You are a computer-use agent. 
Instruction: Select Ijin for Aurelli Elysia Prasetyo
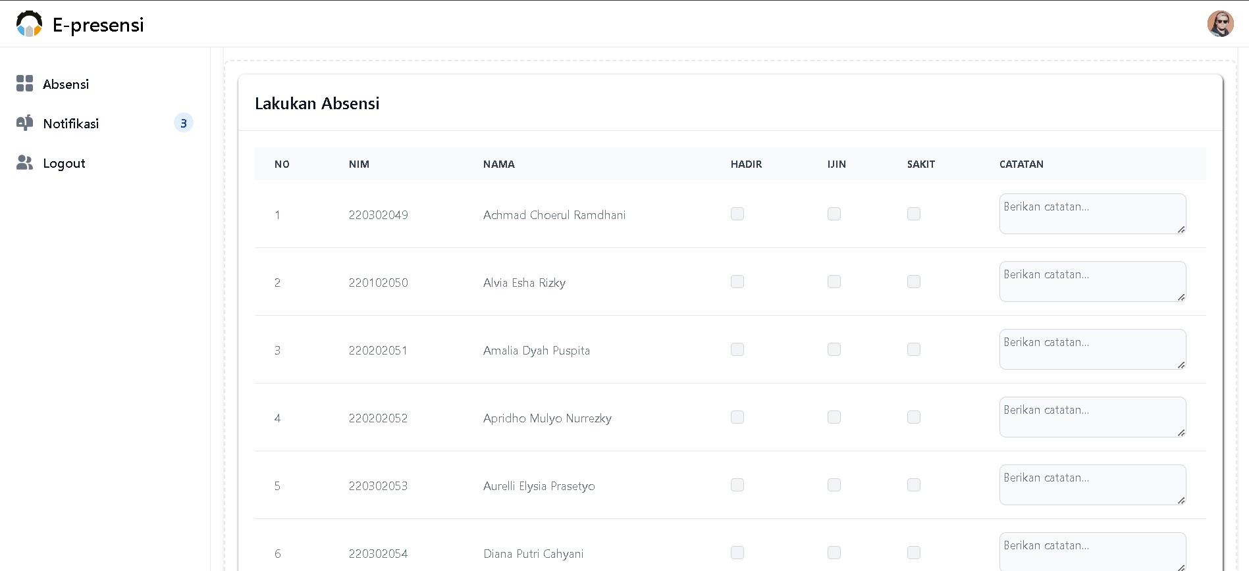coord(834,485)
